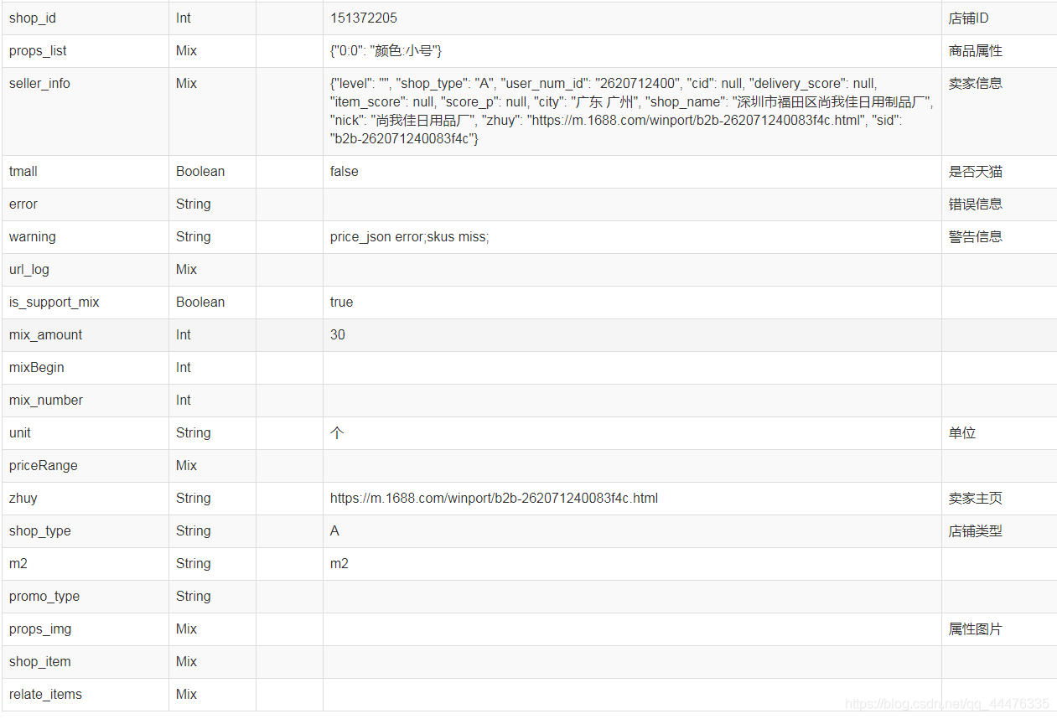Click the warning field name

pyautogui.click(x=33, y=237)
